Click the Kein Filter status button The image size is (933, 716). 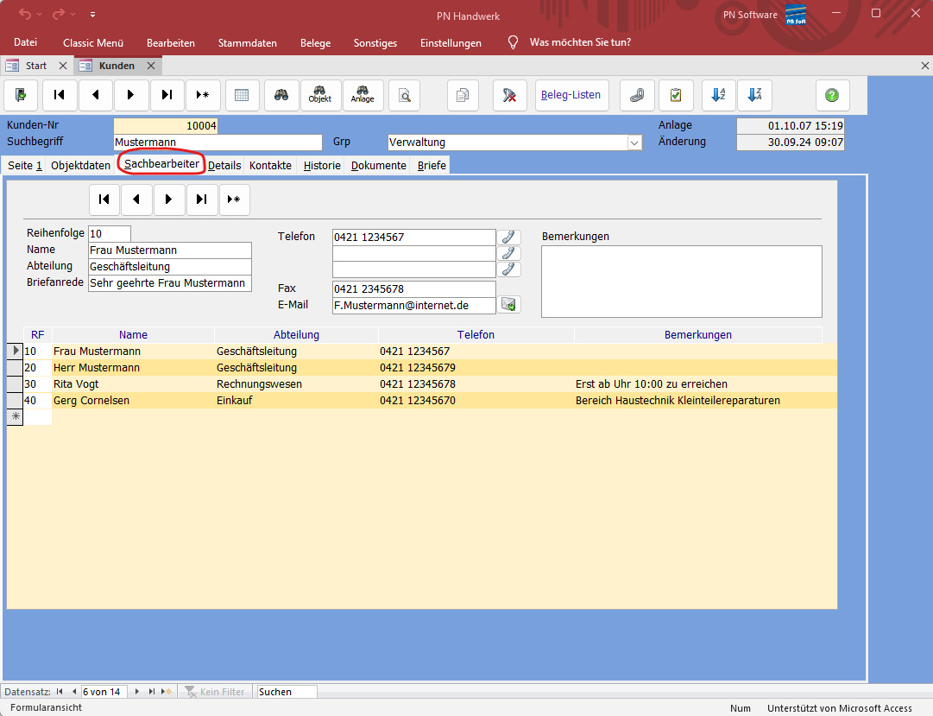click(216, 692)
